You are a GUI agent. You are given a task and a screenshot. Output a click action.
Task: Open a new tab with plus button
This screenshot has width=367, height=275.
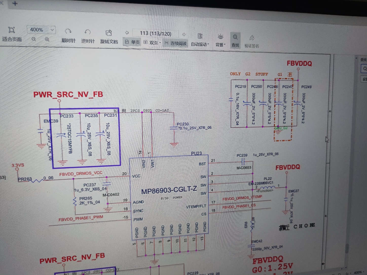tap(15, 4)
